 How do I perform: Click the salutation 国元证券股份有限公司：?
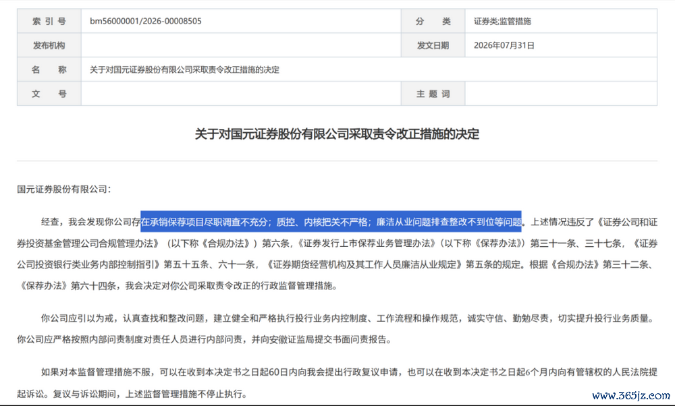point(64,190)
